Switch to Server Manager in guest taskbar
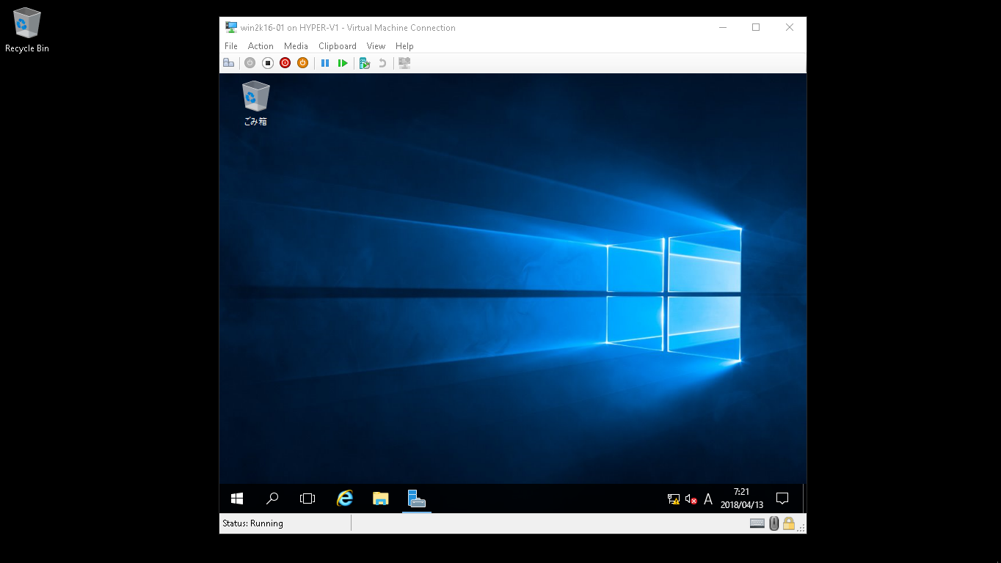This screenshot has width=1001, height=563. coord(416,498)
